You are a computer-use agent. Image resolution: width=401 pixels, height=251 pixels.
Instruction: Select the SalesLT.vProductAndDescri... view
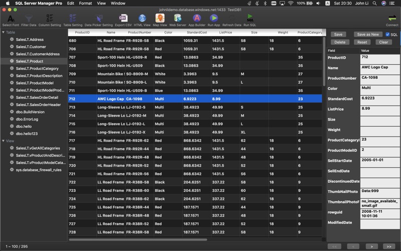(x=41, y=155)
